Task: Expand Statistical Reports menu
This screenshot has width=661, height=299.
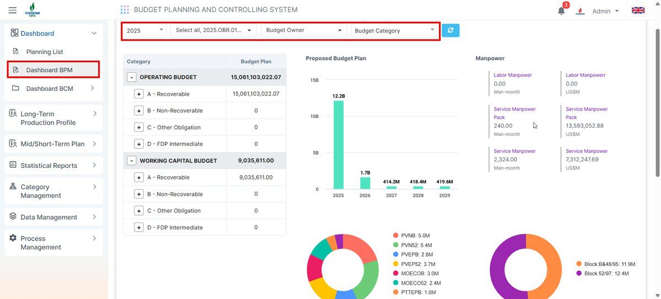Action: 53,165
